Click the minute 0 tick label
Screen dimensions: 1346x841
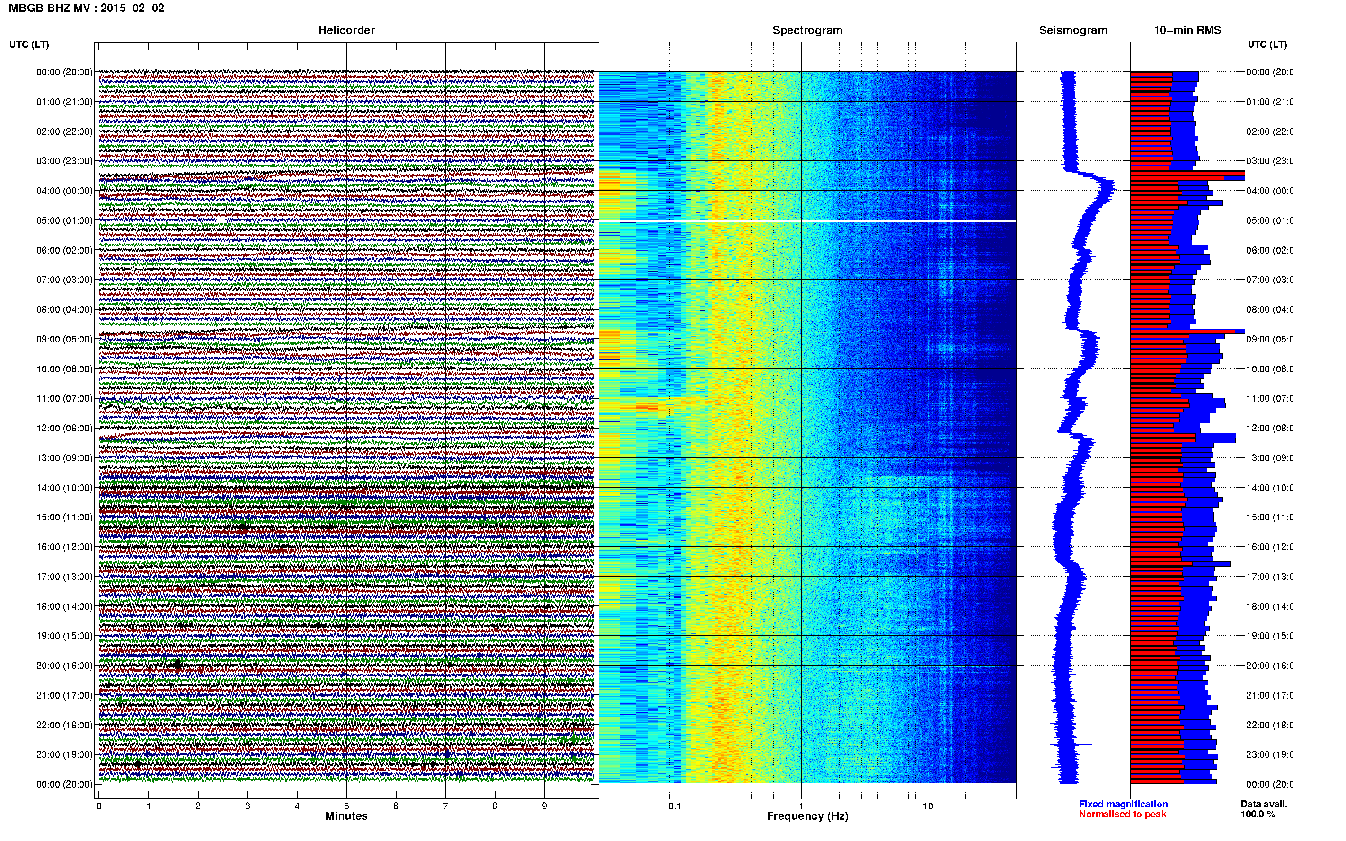[99, 806]
